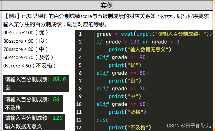
Task: Click line number 1 in the gutter
Action: pyautogui.click(x=80, y=34)
